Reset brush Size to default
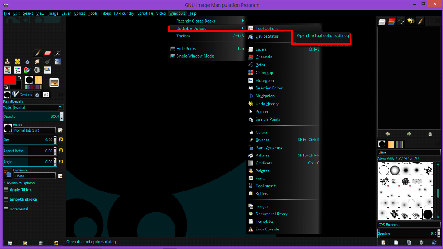Screen dimensions: 443x249 tap(61, 140)
